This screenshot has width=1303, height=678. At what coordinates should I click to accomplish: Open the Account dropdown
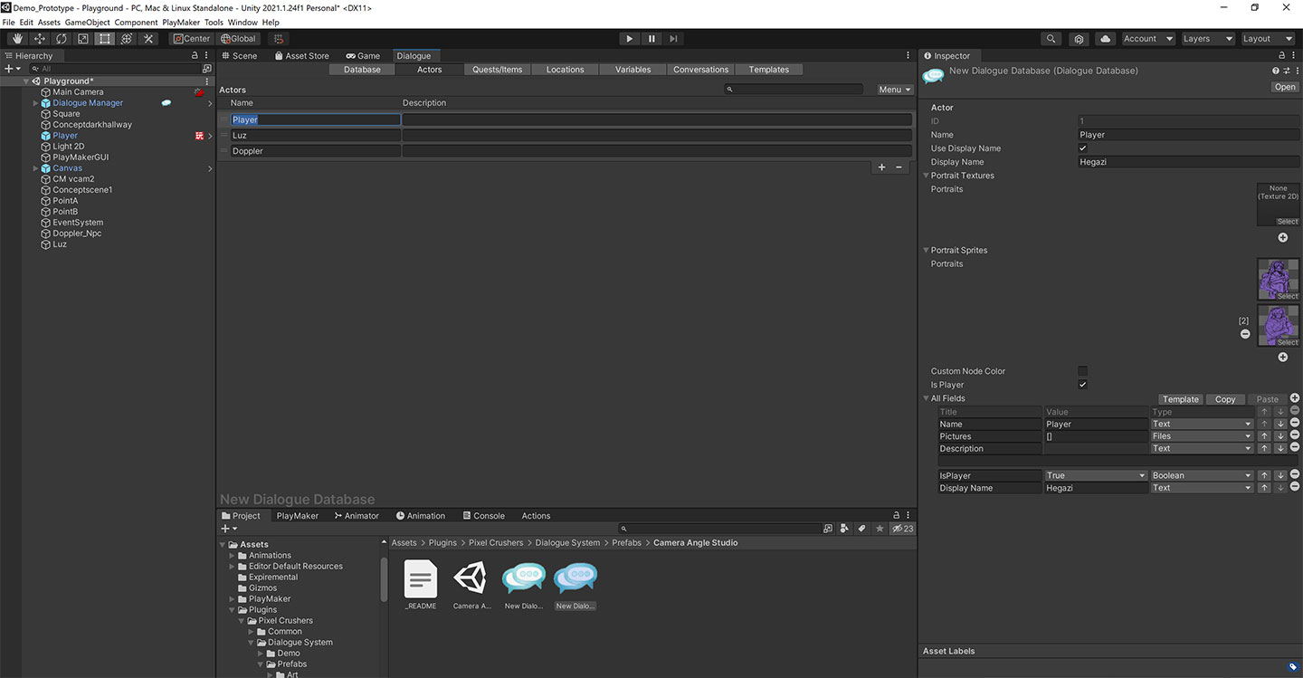tap(1147, 39)
